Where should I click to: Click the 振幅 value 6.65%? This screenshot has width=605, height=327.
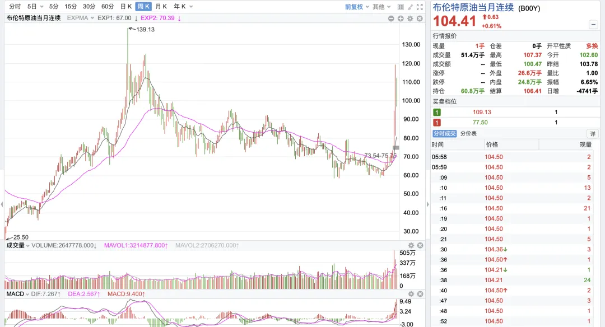589,82
